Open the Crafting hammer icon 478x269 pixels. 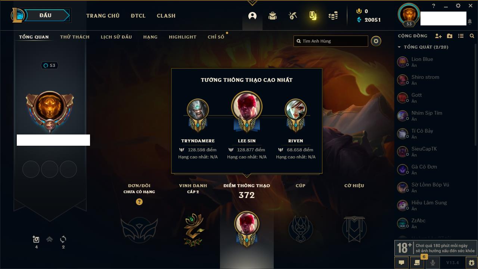(x=293, y=16)
